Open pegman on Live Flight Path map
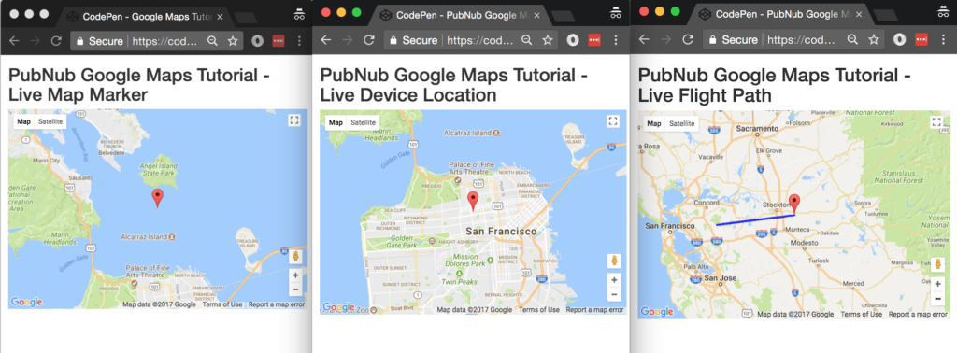Image resolution: width=957 pixels, height=353 pixels. [x=938, y=265]
